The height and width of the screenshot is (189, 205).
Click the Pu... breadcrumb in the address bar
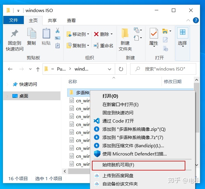point(61,69)
